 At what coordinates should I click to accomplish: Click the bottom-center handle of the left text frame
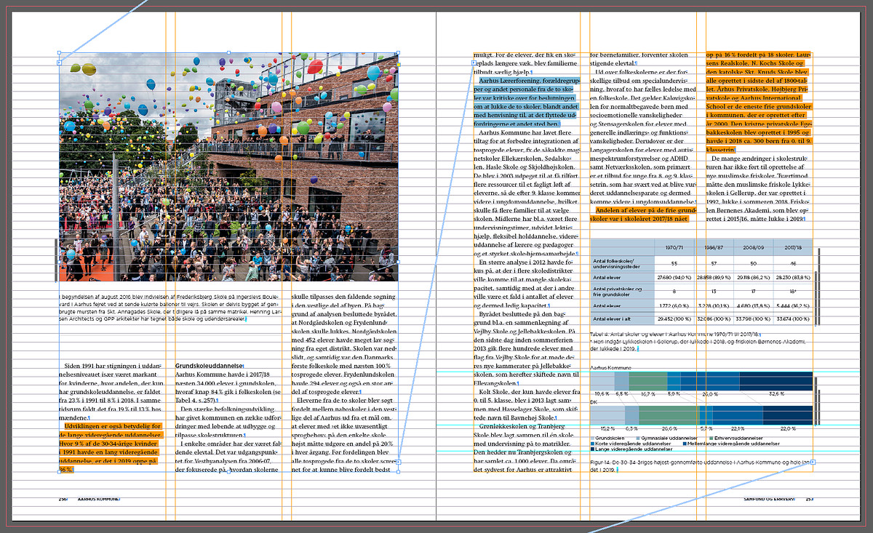pyautogui.click(x=228, y=472)
